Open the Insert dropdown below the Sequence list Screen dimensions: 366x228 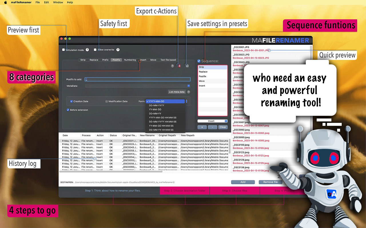212,121
